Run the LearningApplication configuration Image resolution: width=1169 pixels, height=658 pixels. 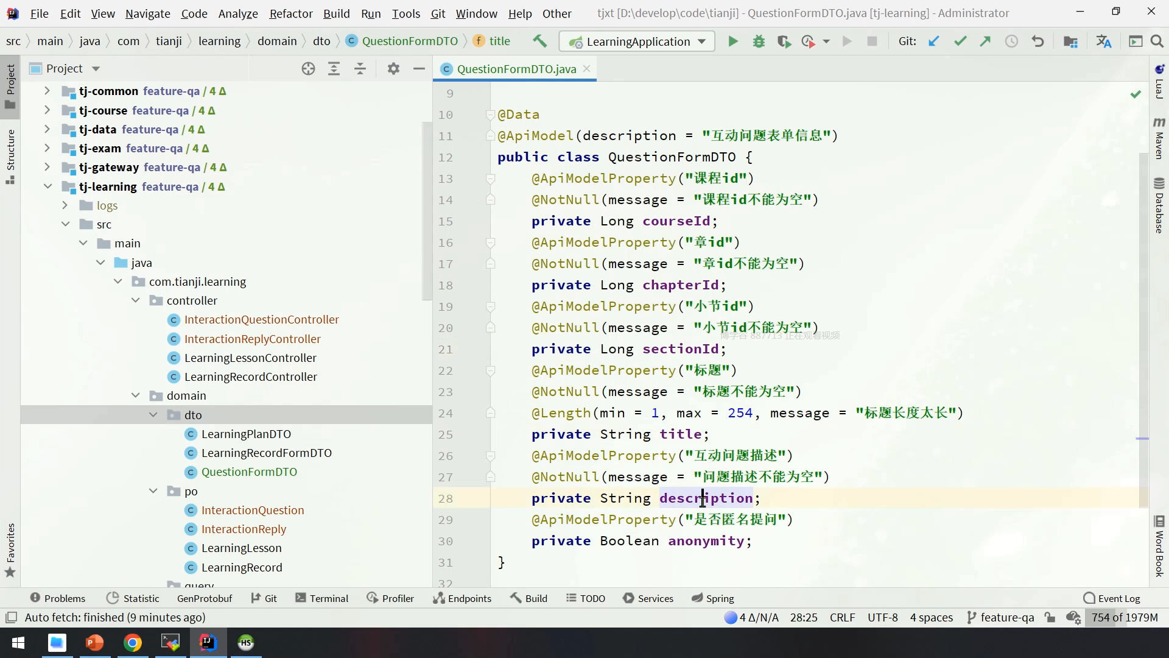[x=733, y=41]
